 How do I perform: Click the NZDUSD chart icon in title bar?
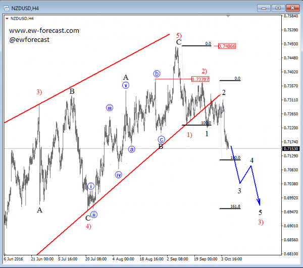pyautogui.click(x=7, y=8)
